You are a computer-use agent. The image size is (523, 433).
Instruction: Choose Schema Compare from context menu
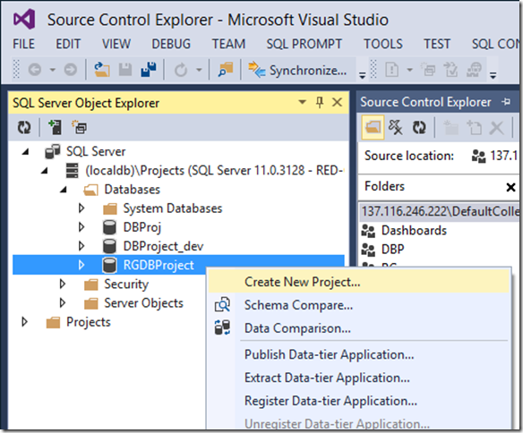pyautogui.click(x=358, y=305)
